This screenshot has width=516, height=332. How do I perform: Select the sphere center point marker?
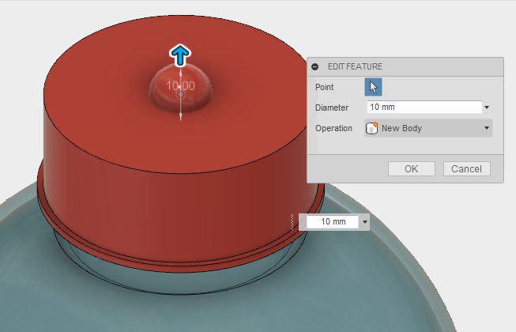coord(180,95)
